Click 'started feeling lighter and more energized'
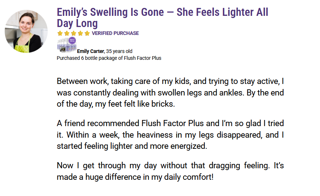Screen dimensions: 320x196 click(132, 146)
